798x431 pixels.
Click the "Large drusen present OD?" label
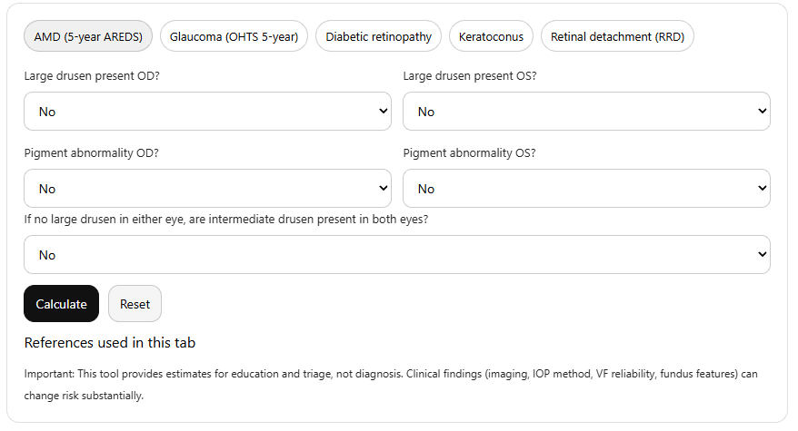point(92,76)
